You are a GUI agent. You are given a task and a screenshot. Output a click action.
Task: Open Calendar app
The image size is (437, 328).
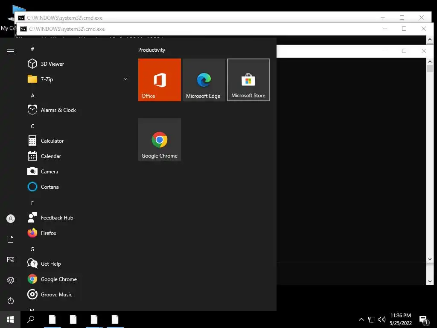tap(78, 156)
